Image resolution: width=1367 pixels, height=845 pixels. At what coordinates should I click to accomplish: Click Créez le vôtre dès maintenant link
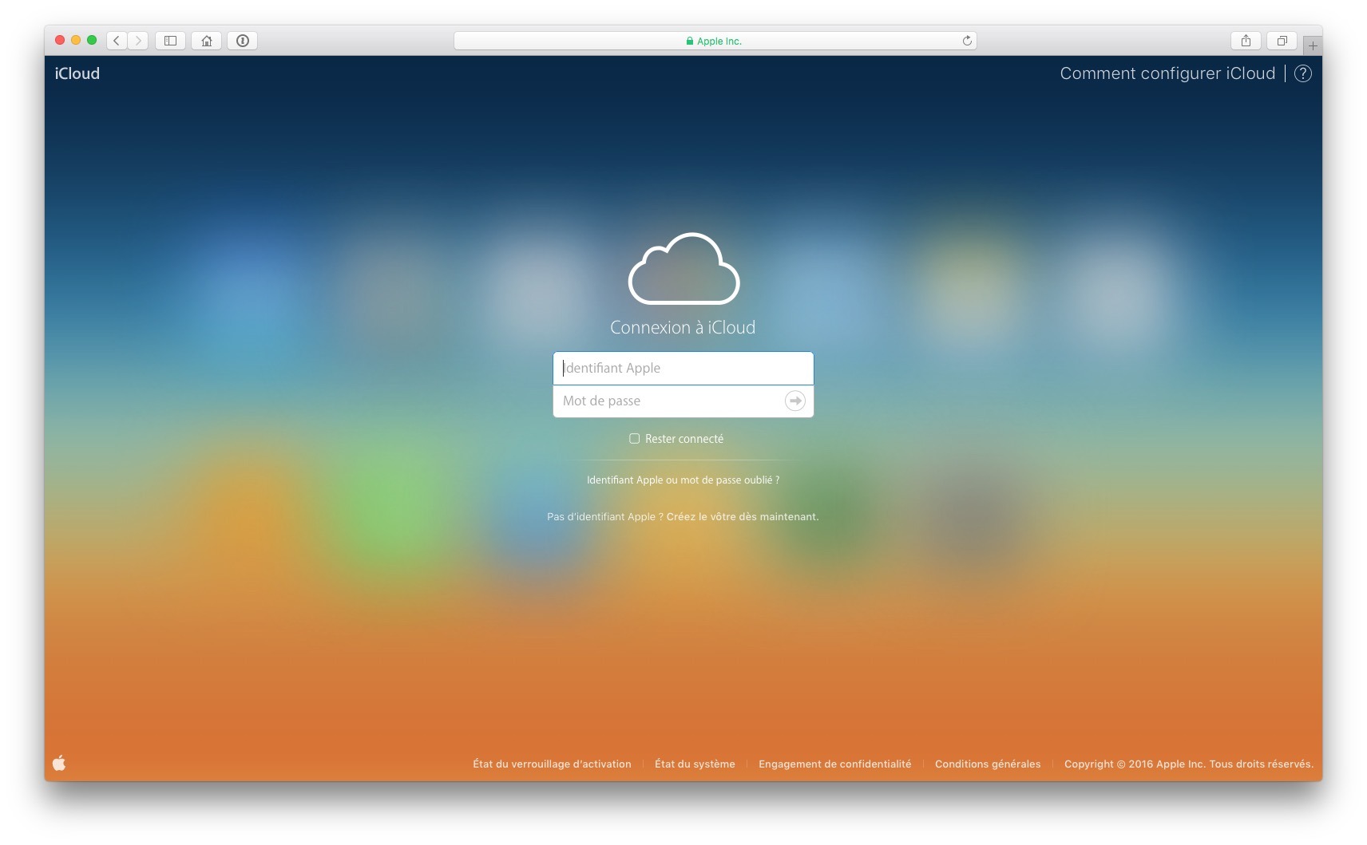point(743,516)
